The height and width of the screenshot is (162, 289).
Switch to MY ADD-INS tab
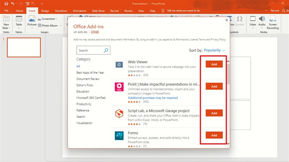click(80, 32)
